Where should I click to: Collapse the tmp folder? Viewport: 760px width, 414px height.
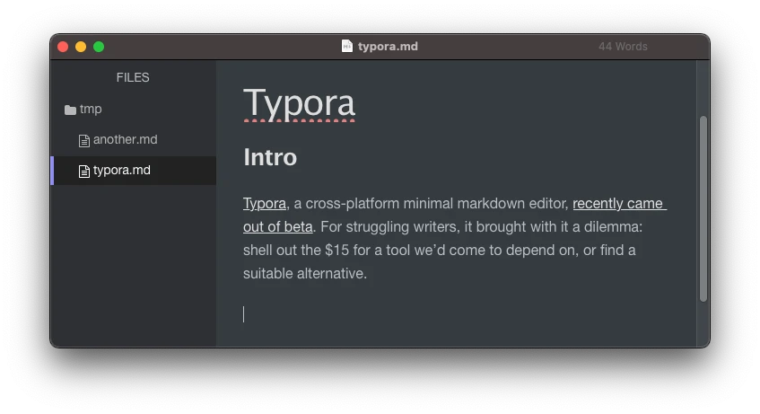pyautogui.click(x=91, y=110)
